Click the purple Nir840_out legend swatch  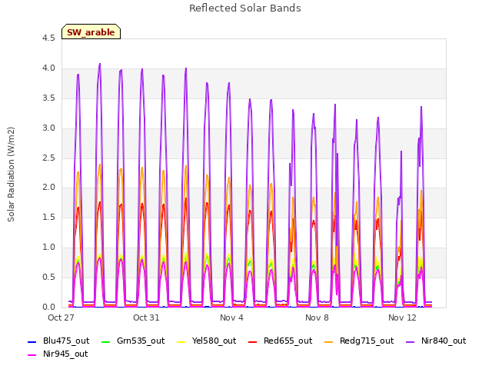(x=410, y=341)
